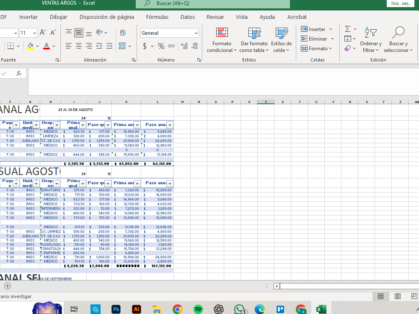
Task: Switch to Normal view in status bar
Action: point(380,296)
